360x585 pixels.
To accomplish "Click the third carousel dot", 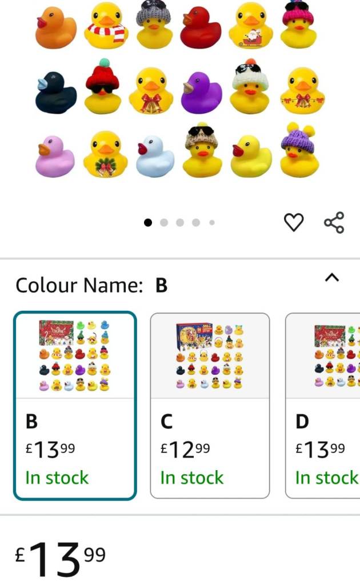I will coord(180,223).
